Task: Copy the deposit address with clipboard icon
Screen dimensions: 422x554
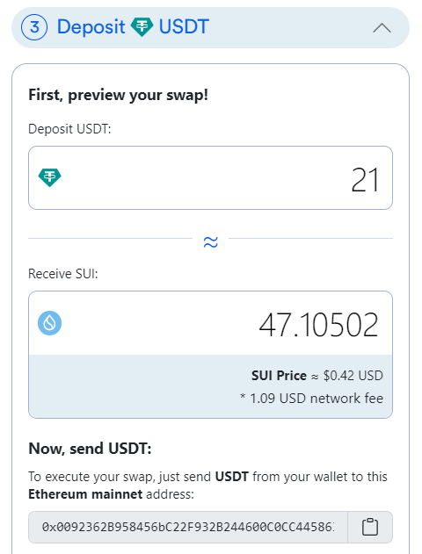Action: tap(370, 527)
